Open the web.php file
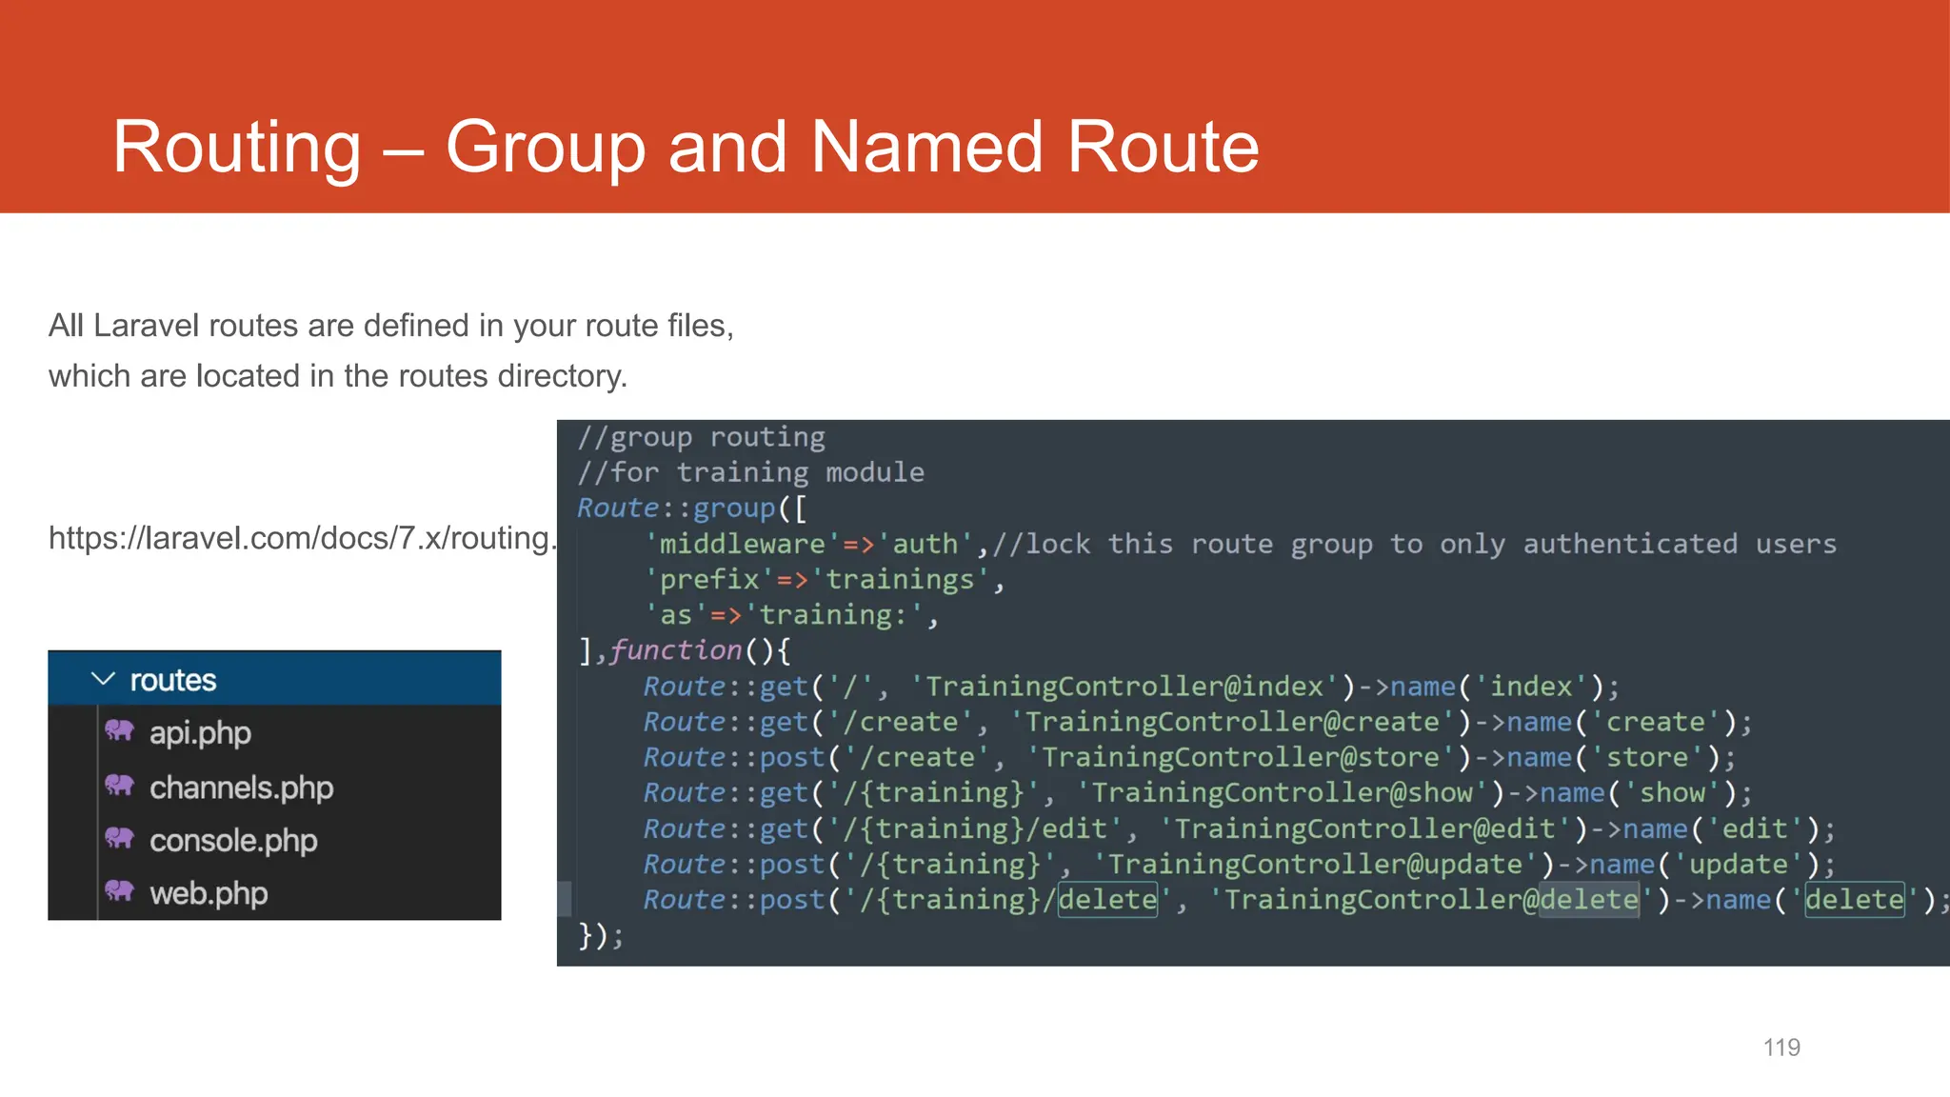The width and height of the screenshot is (1950, 1097). pyautogui.click(x=209, y=894)
